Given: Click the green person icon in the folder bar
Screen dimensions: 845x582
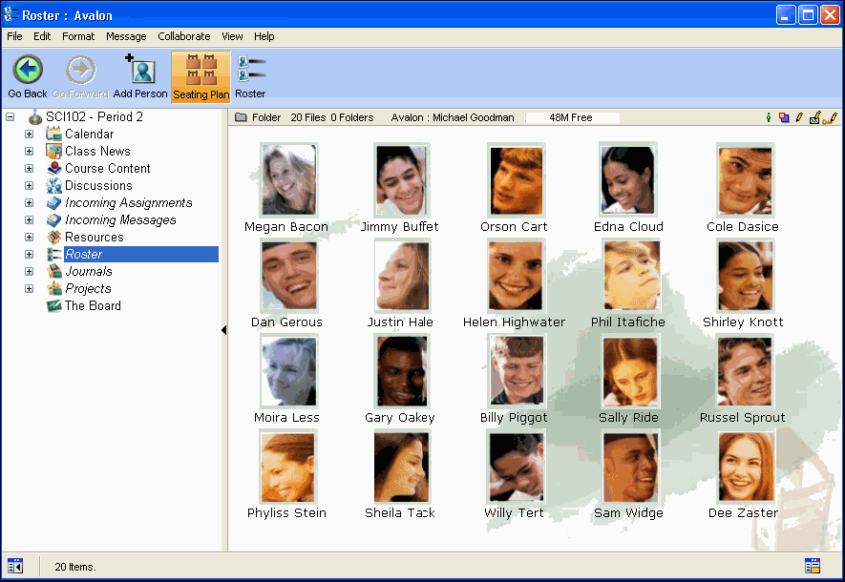Looking at the screenshot, I should [x=769, y=117].
